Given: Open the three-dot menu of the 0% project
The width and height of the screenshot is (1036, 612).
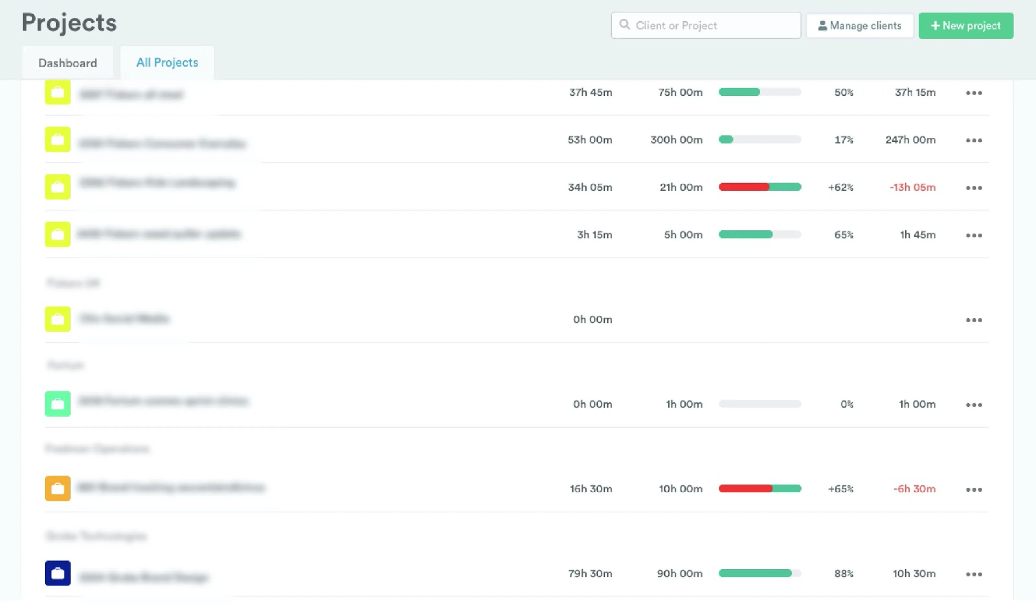Looking at the screenshot, I should pyautogui.click(x=974, y=405).
